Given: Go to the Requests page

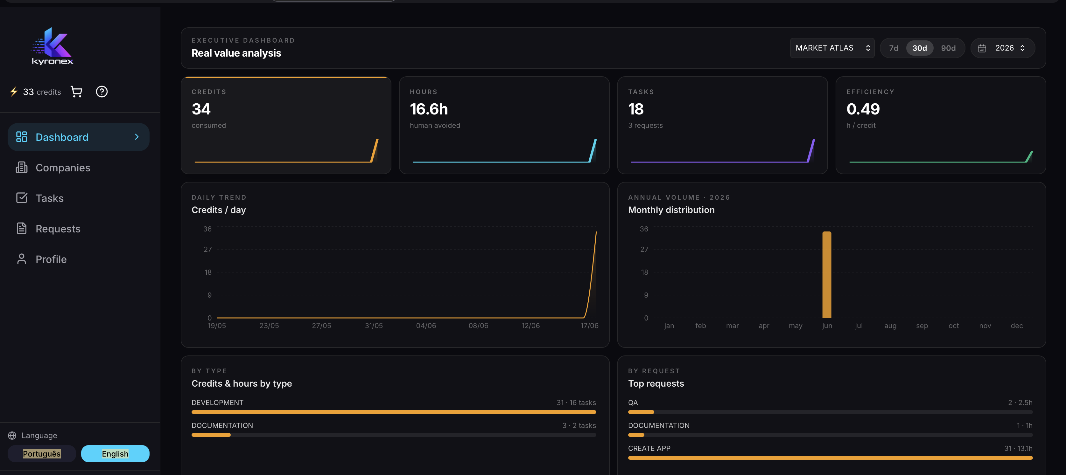Looking at the screenshot, I should click(79, 229).
